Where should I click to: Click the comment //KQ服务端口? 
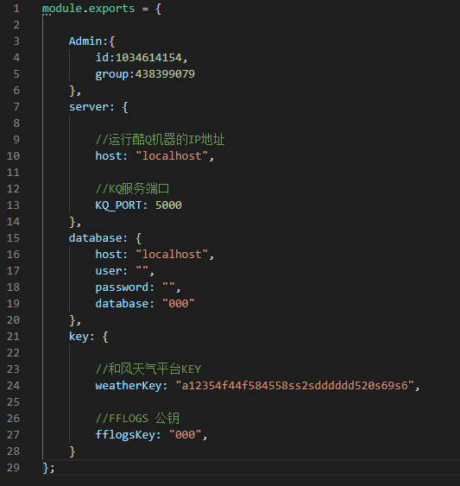pos(132,189)
